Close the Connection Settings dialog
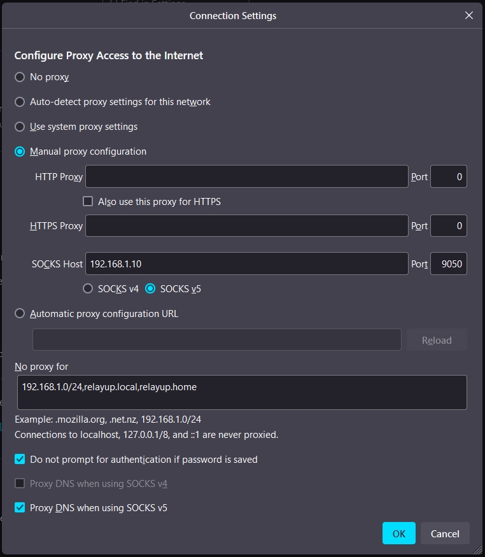485x557 pixels. (x=468, y=15)
